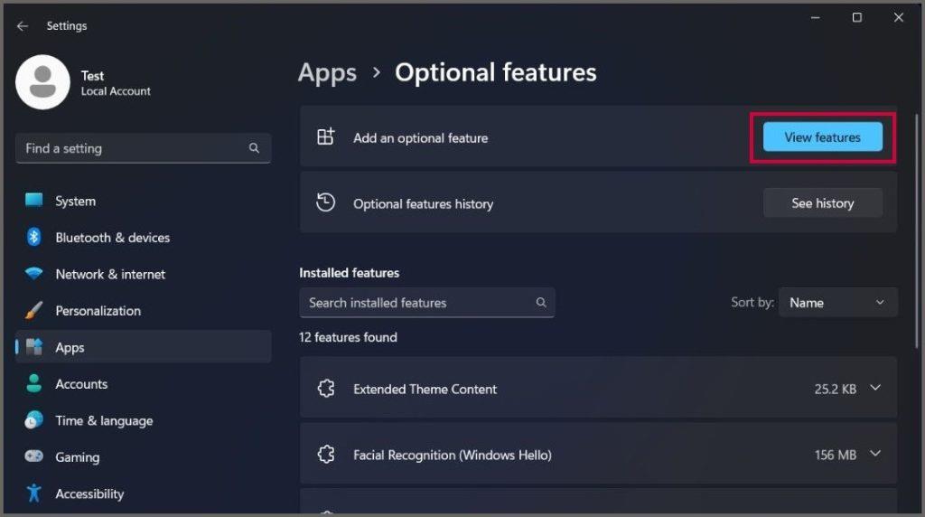Click the See history button
This screenshot has height=517, width=925.
click(822, 203)
